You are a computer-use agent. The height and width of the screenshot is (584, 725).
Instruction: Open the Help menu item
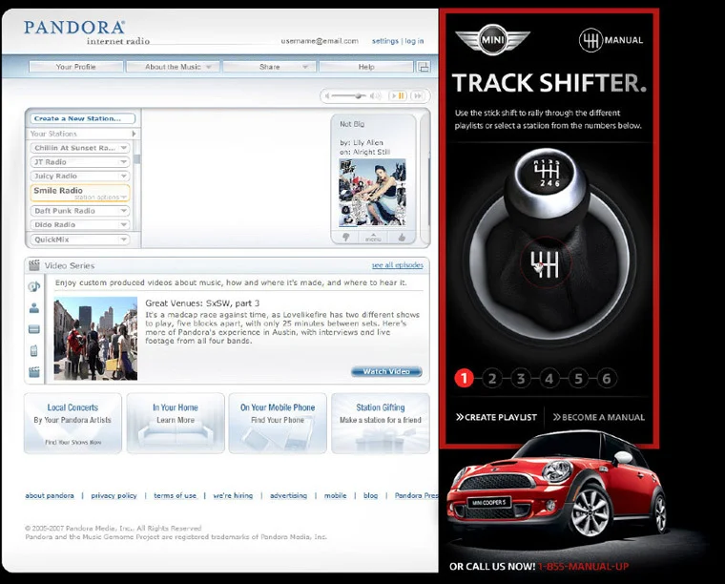(x=366, y=67)
